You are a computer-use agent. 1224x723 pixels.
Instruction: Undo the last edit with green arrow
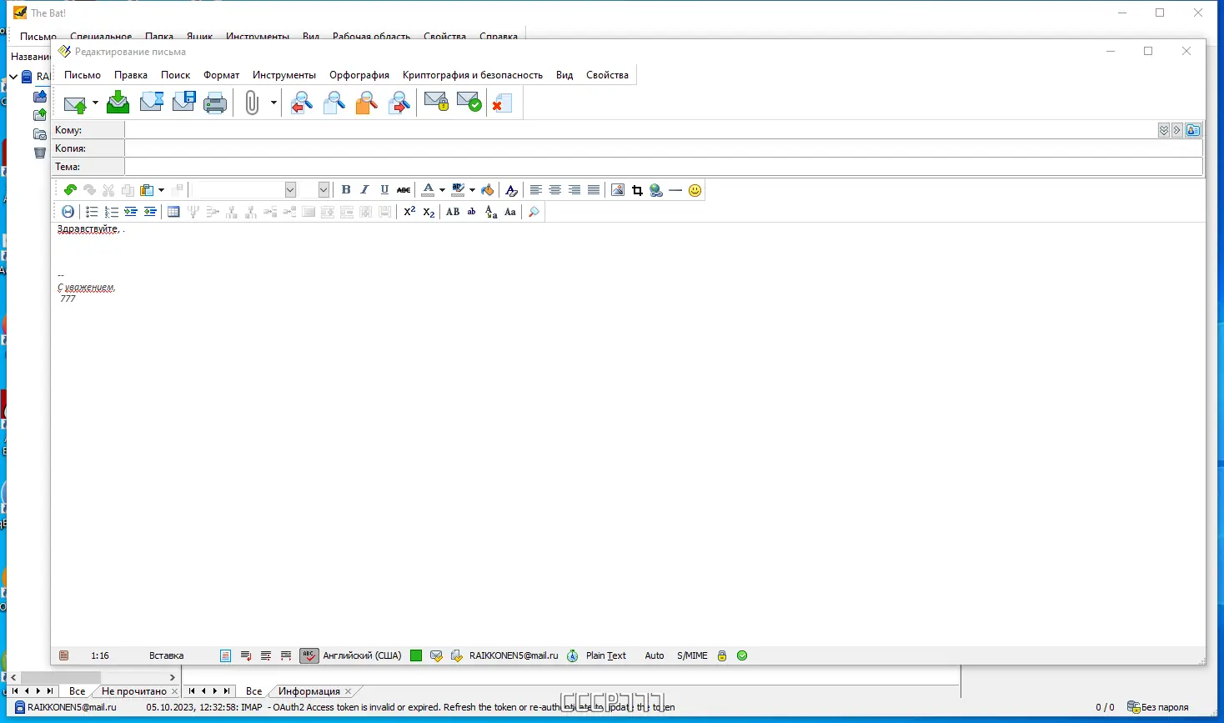70,190
